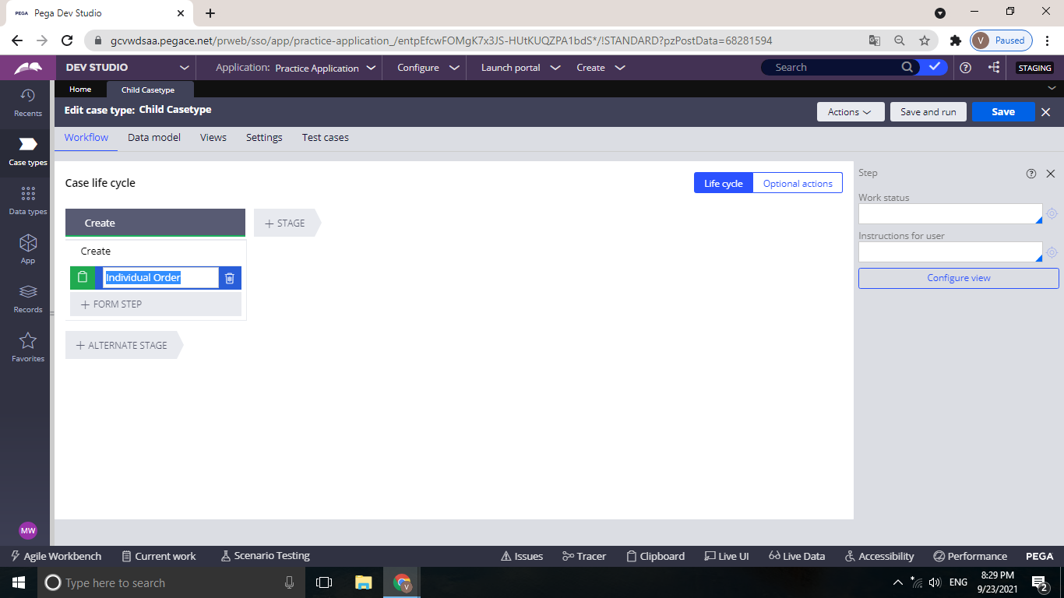Open the Configure menu
Screen dimensions: 1064x598
[428, 68]
